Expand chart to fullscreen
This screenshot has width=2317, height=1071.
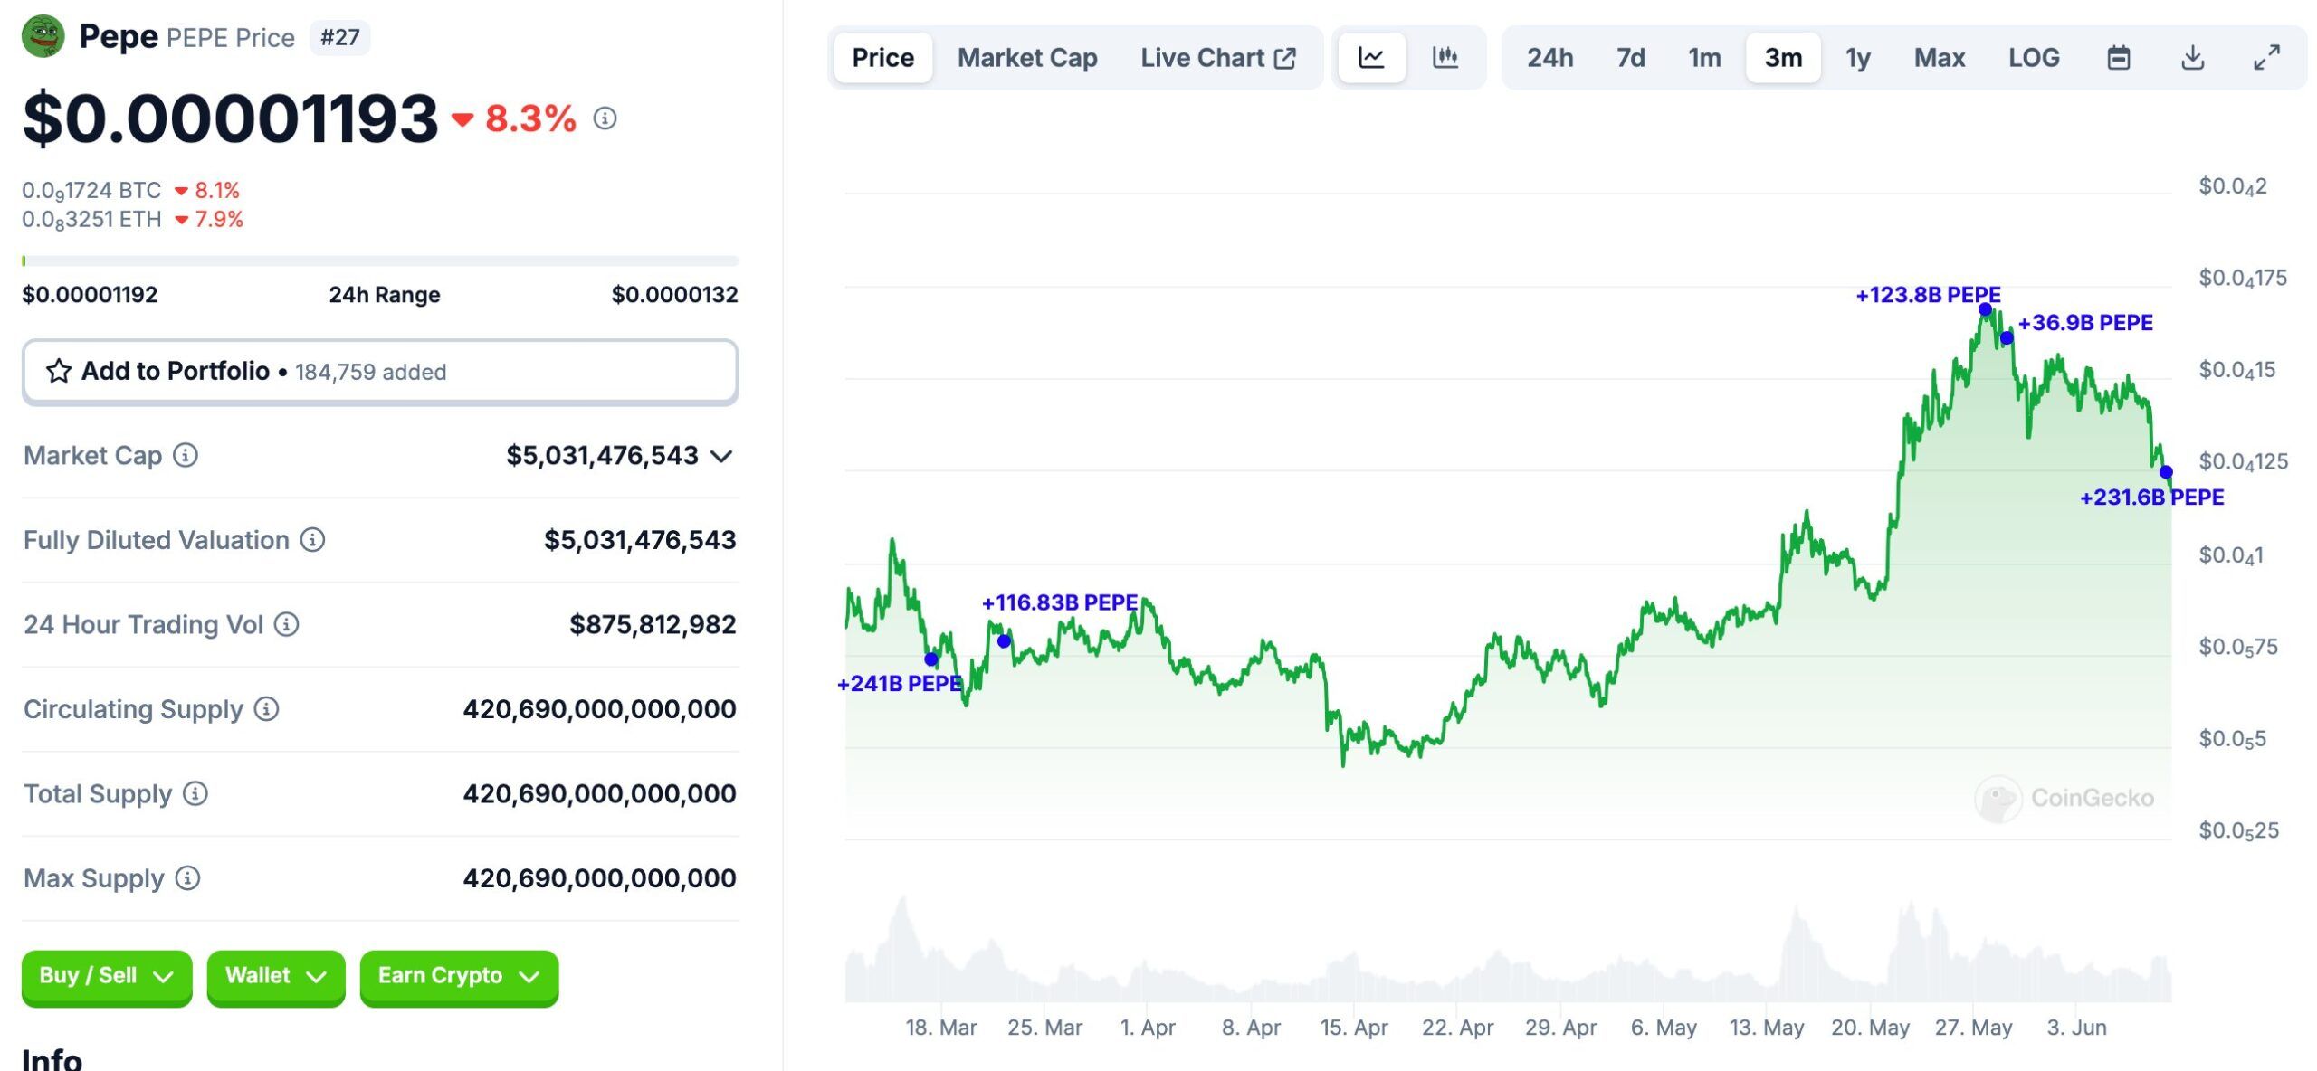tap(2265, 58)
